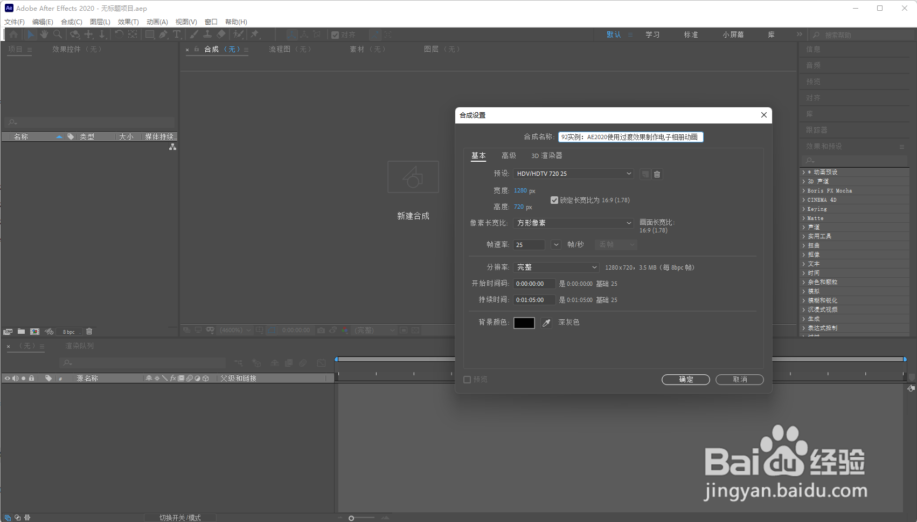Toggle the 预览 checkbox in the dialog
The image size is (917, 522).
(x=467, y=379)
